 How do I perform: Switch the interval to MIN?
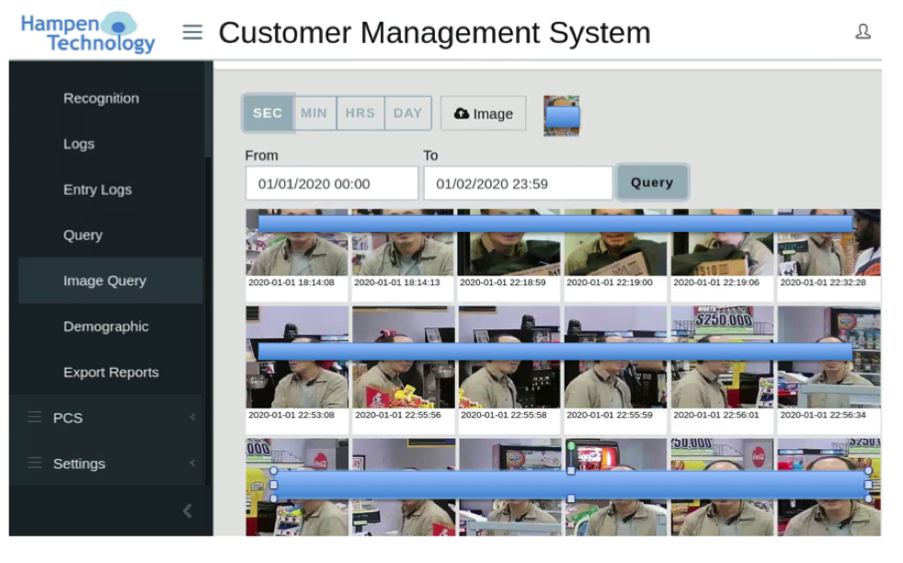[314, 113]
